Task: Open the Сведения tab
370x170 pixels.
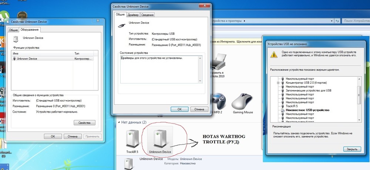Action: point(147,15)
